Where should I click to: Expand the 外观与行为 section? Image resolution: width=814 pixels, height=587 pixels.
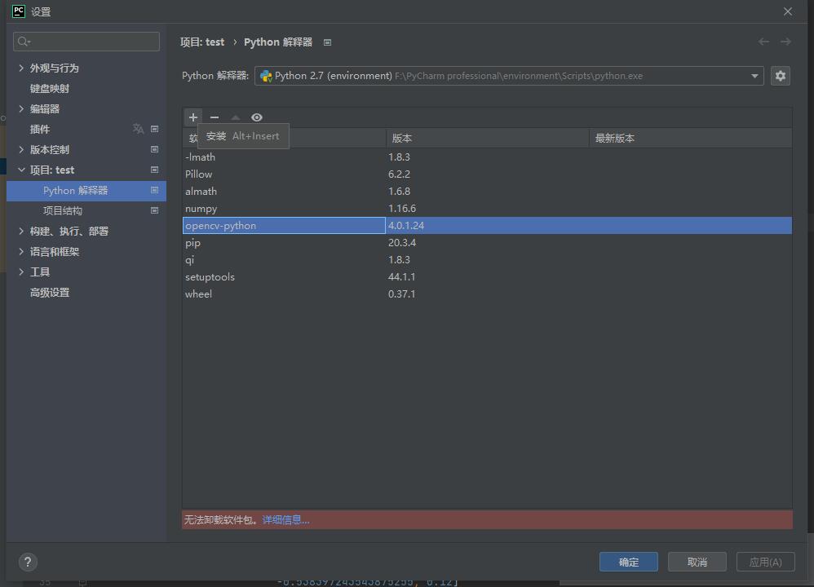click(53, 68)
